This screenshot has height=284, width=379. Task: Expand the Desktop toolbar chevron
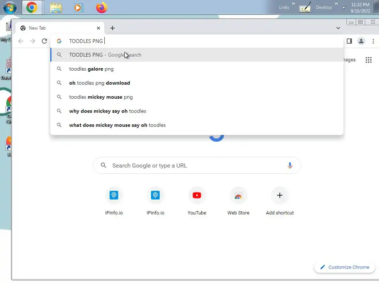(x=336, y=4)
